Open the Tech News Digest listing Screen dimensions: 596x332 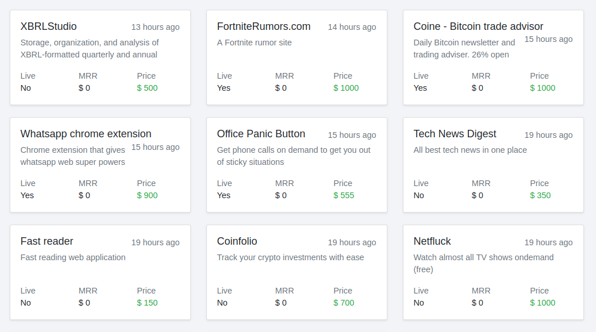coord(455,134)
